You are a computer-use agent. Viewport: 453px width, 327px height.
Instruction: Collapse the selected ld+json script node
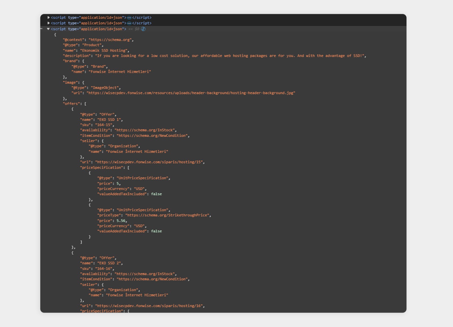coord(48,29)
